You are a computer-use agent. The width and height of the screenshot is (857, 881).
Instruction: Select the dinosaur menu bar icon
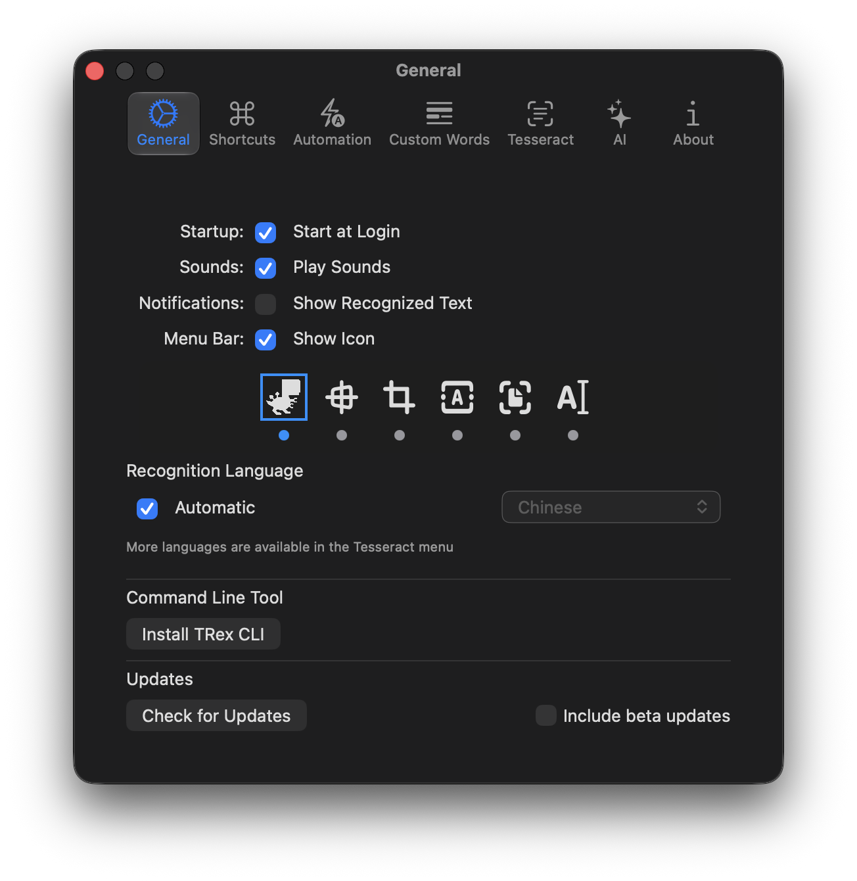click(x=284, y=397)
